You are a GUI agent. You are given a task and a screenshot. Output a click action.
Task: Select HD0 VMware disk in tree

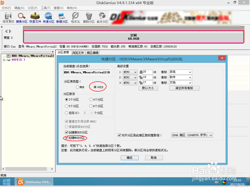pyautogui.click(x=33, y=56)
